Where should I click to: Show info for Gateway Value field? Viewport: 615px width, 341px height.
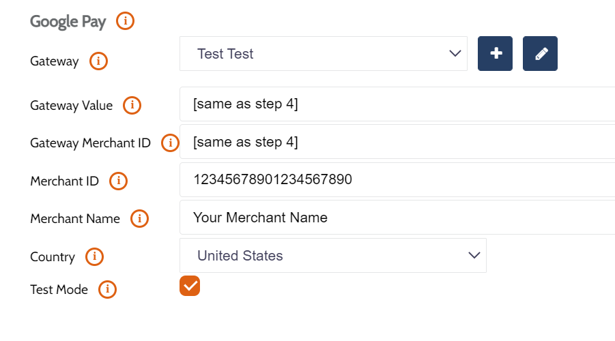click(x=132, y=106)
